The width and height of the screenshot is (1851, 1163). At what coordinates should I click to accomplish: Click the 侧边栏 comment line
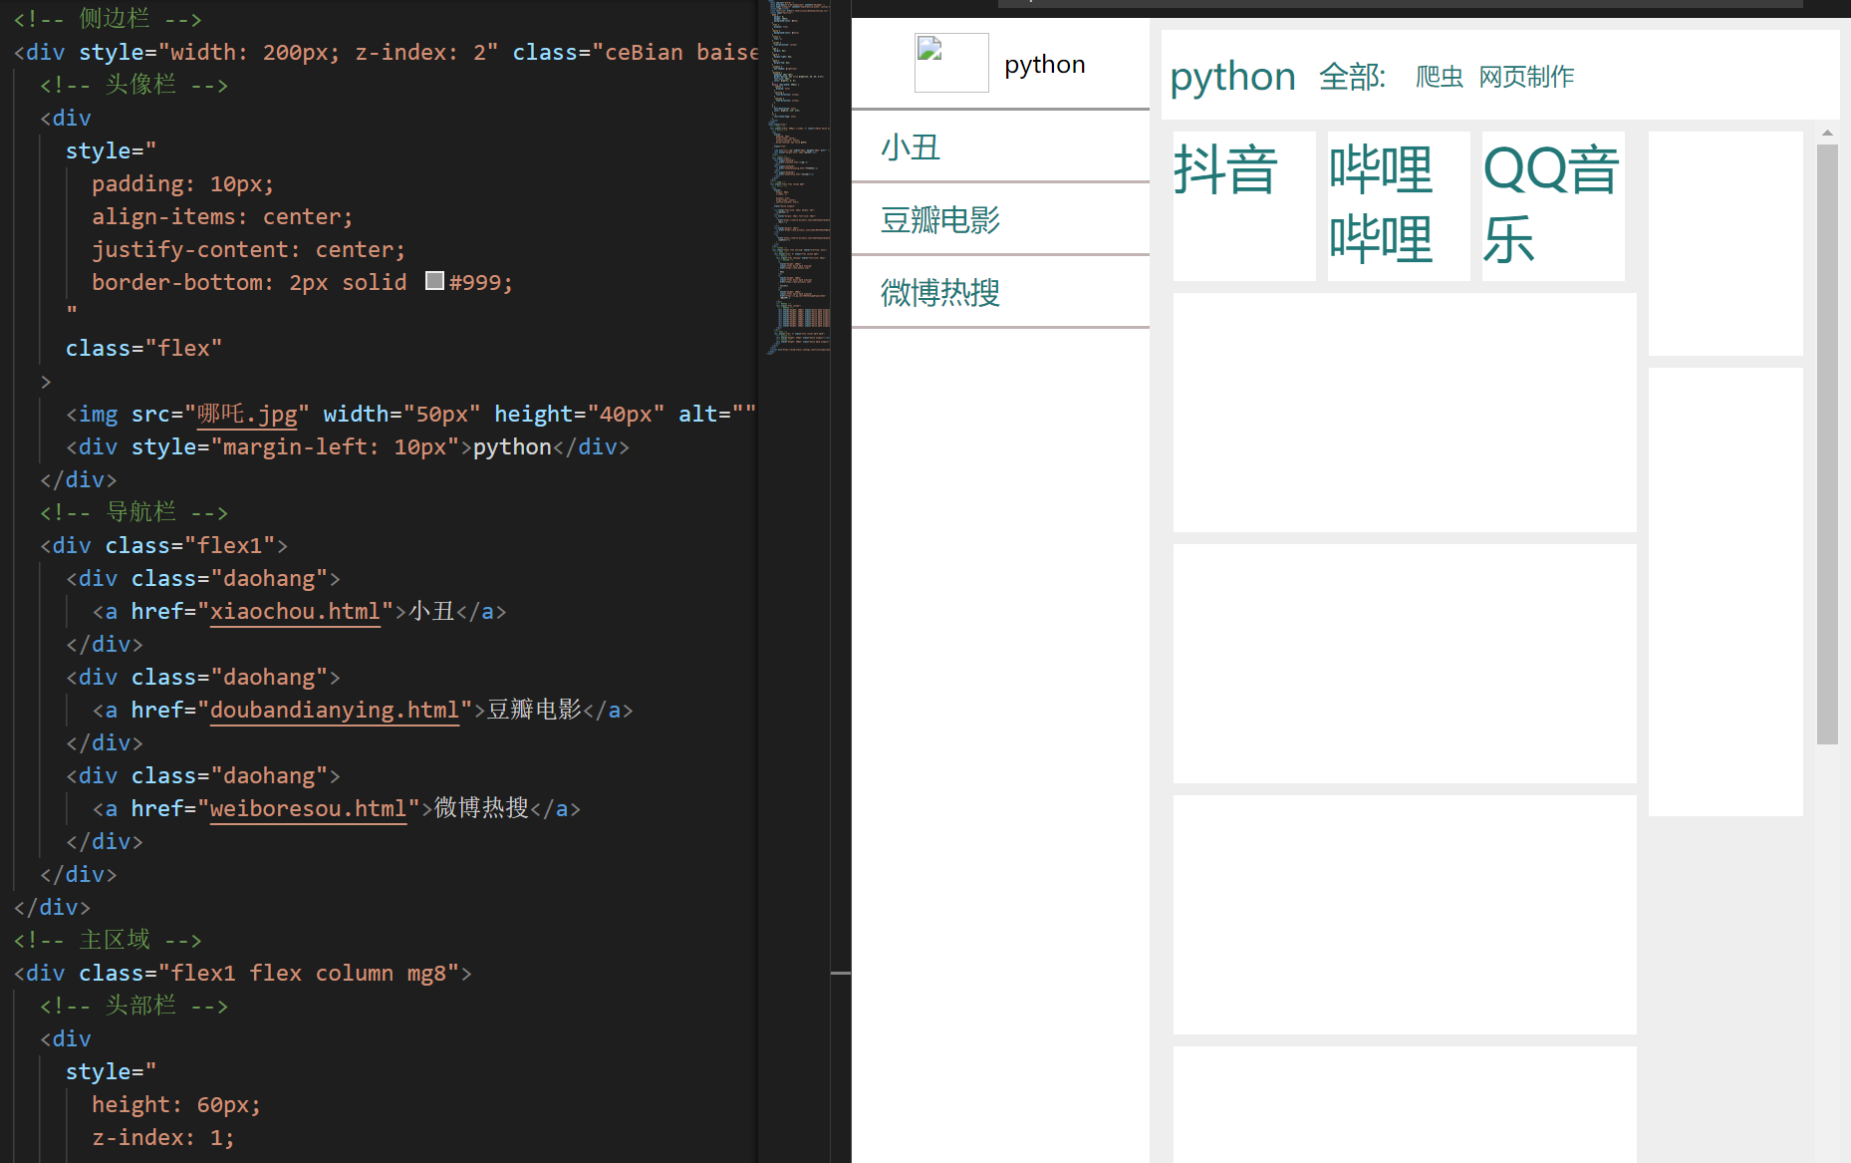click(x=108, y=19)
